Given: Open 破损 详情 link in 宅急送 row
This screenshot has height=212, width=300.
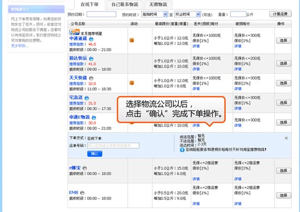Looking at the screenshot, I should pyautogui.click(x=238, y=108).
